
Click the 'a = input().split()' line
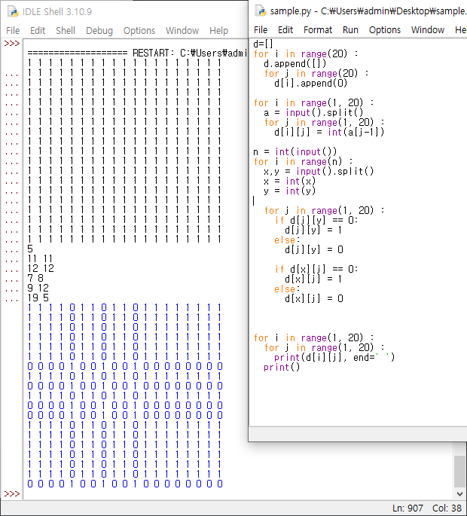[313, 112]
